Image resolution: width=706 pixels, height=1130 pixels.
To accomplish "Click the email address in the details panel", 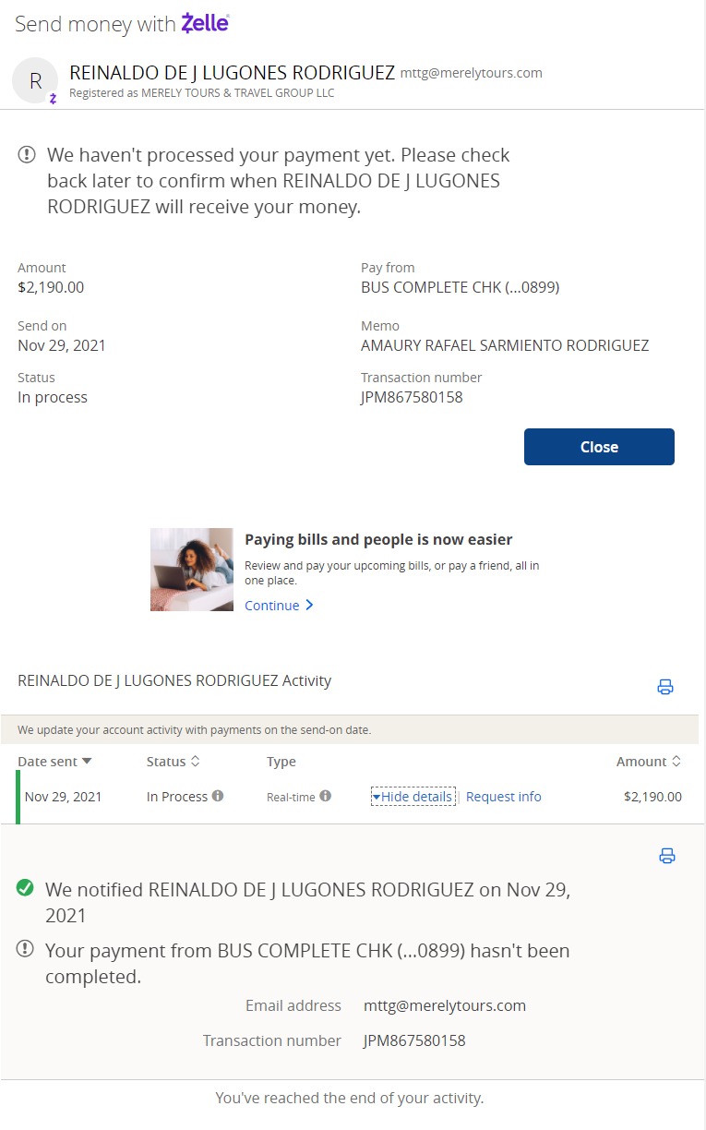I will (x=445, y=1005).
